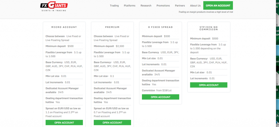Open the Trading menu

(114, 6)
